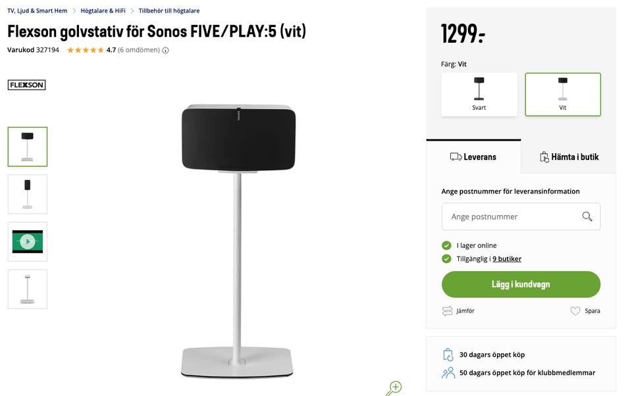The height and width of the screenshot is (396, 632).
Task: Switch to the Hämta i butik tab
Action: (569, 157)
